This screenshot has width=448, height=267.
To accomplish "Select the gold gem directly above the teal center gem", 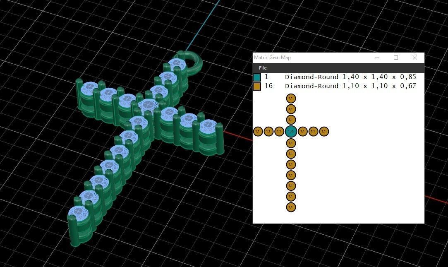I will [291, 120].
